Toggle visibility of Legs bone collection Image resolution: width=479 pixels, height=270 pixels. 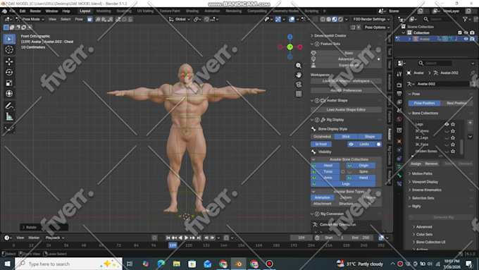(x=447, y=124)
